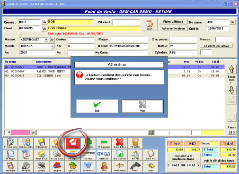Open the F9 RV calendar icon
The height and width of the screenshot is (174, 239).
pos(26,155)
